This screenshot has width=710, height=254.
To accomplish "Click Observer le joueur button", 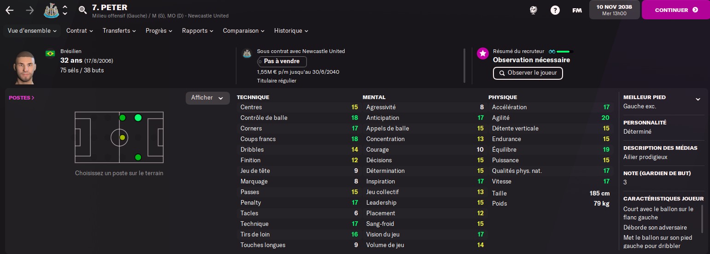I will click(x=528, y=73).
